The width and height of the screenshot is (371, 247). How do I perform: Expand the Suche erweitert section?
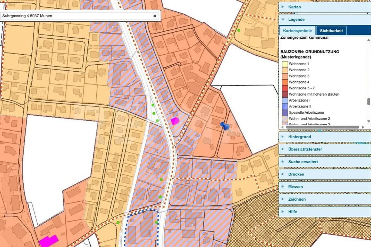point(303,162)
